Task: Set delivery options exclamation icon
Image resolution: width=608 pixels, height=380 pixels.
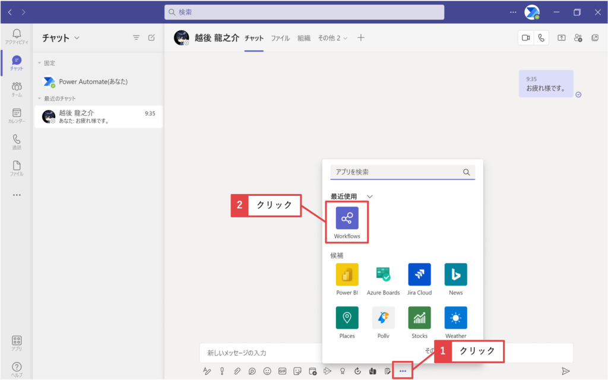Action: pyautogui.click(x=222, y=371)
